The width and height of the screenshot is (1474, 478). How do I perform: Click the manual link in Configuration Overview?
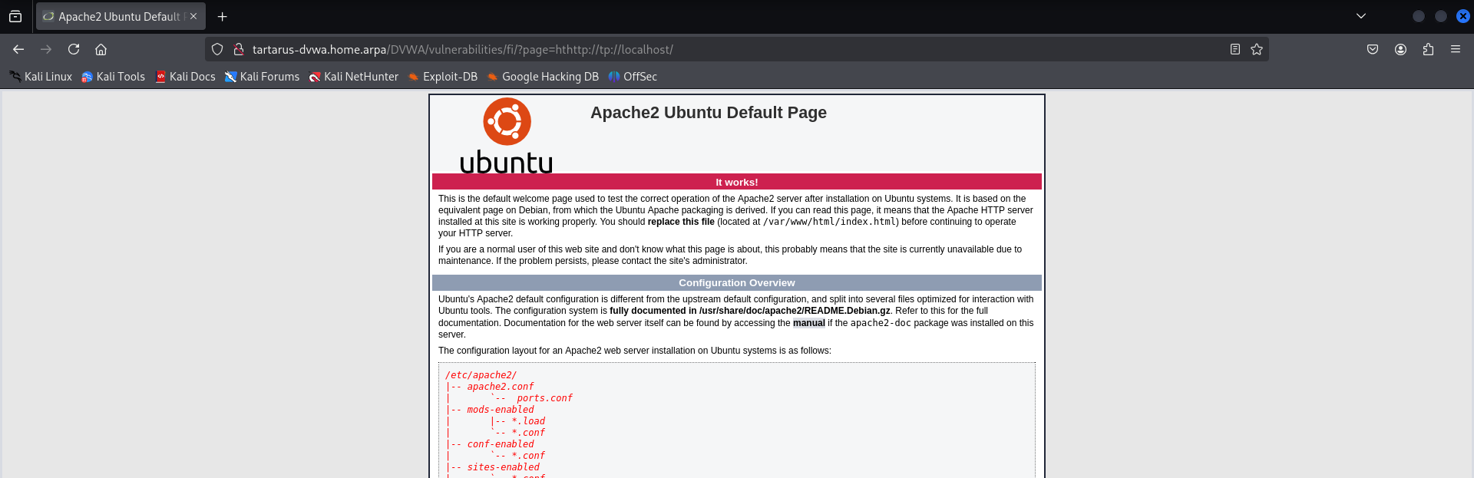(x=808, y=323)
